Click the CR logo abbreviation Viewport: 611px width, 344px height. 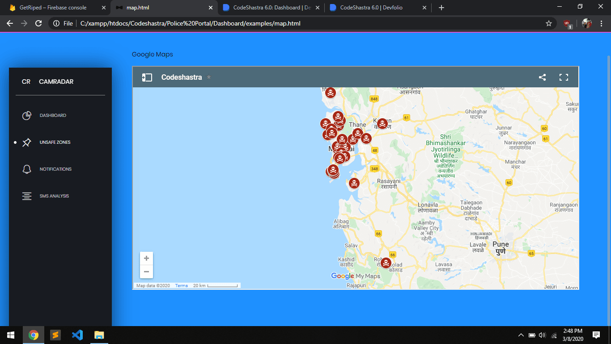point(26,82)
